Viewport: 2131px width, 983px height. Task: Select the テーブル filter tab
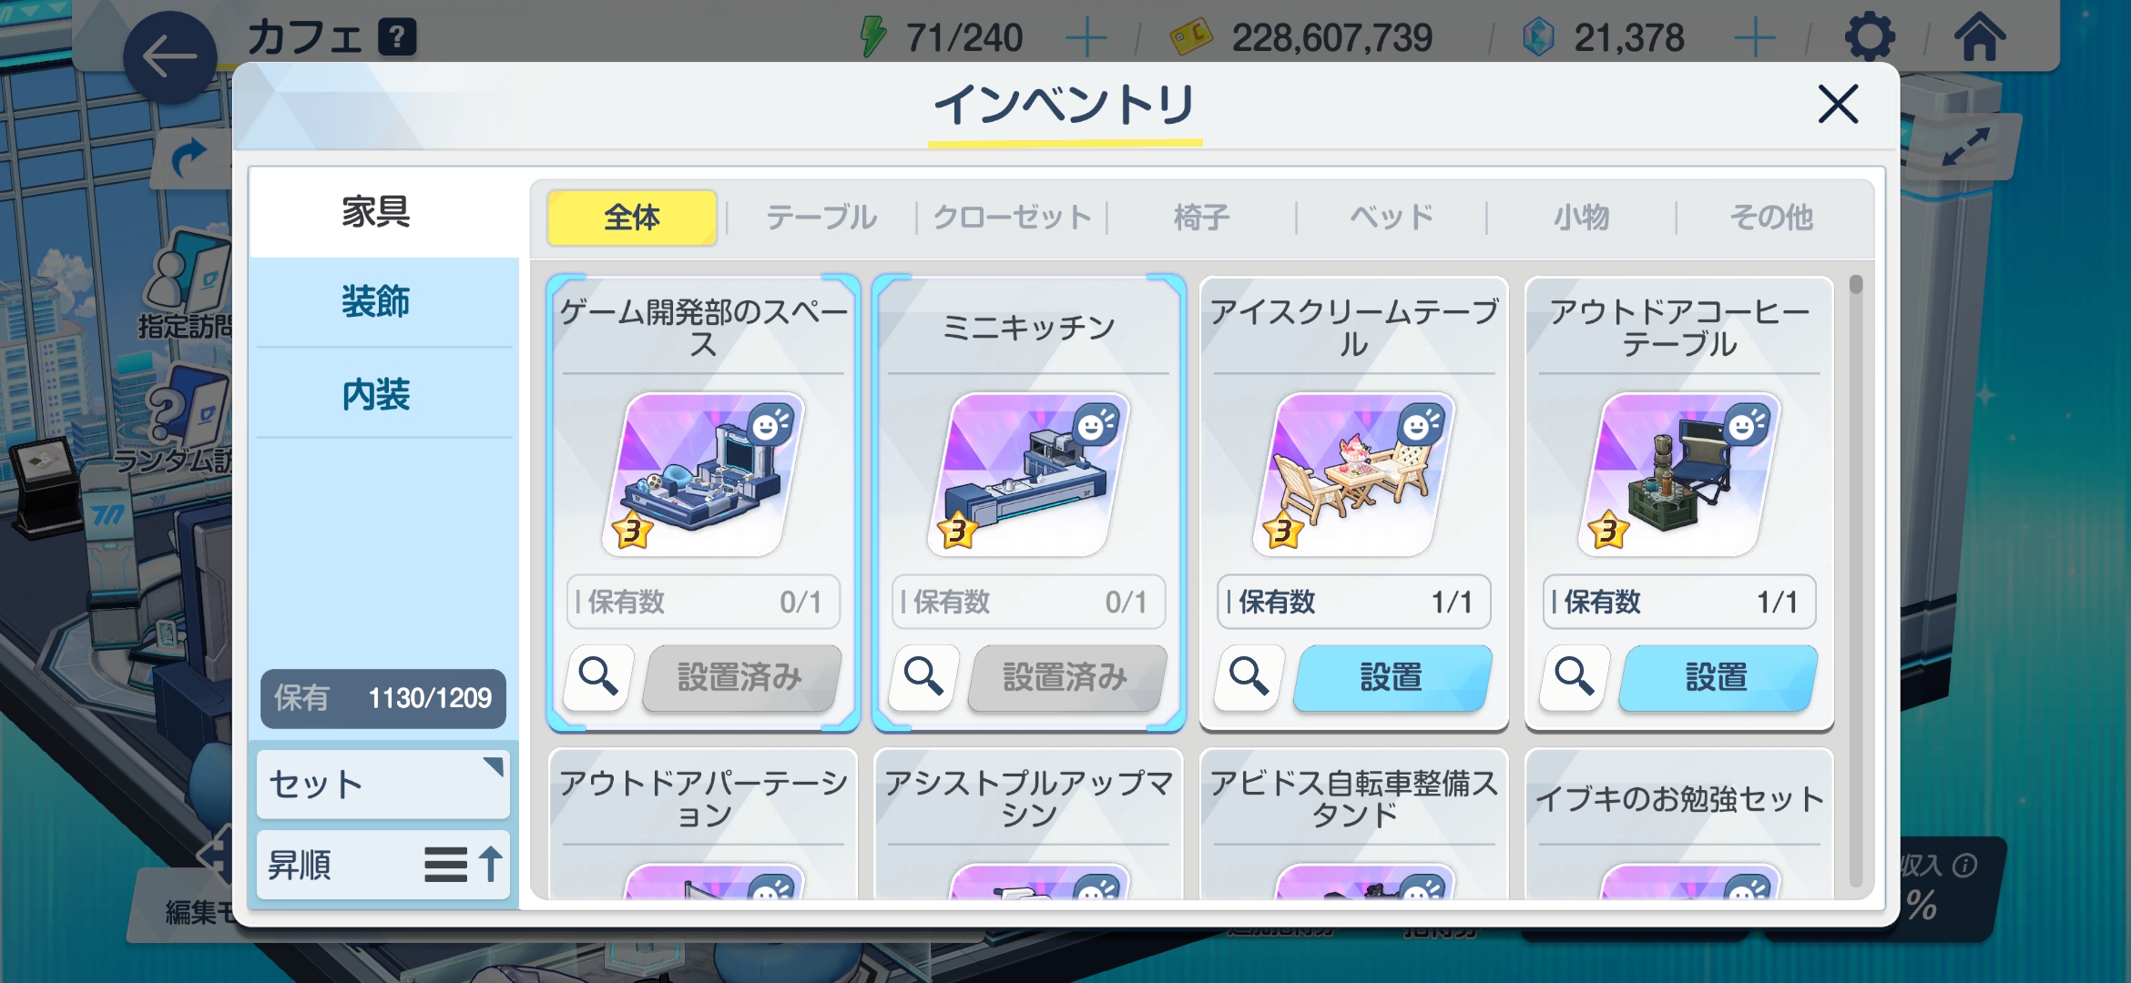(821, 218)
